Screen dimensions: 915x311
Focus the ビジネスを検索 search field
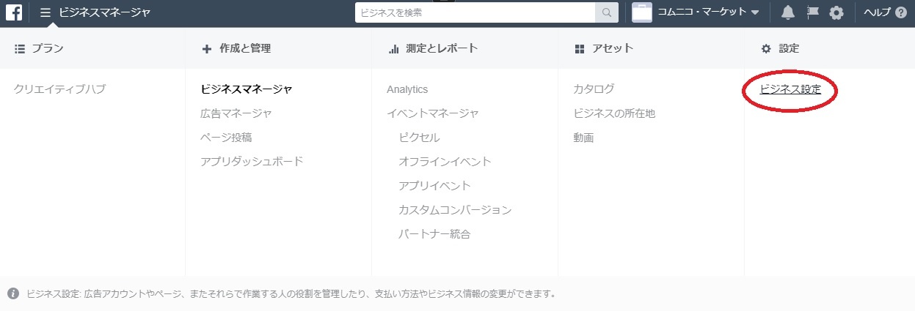pyautogui.click(x=475, y=12)
